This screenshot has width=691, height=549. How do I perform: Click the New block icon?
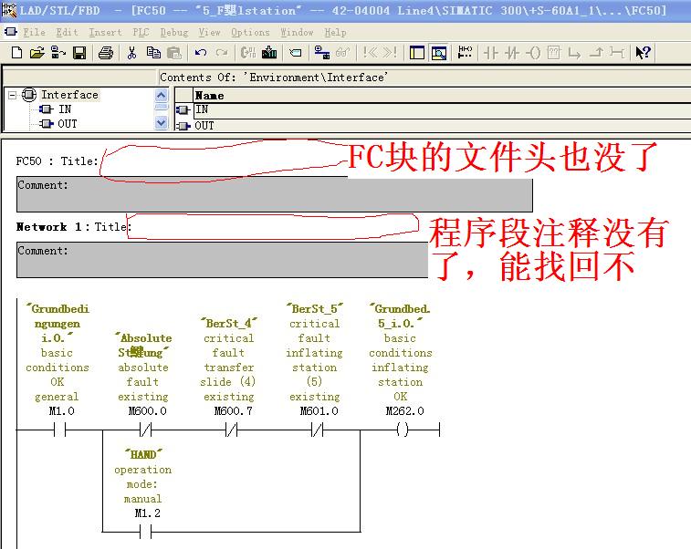click(16, 53)
